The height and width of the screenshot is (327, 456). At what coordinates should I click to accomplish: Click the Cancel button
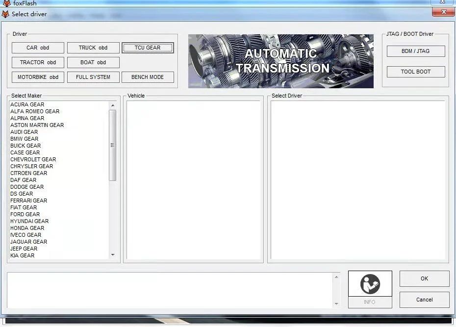click(424, 300)
